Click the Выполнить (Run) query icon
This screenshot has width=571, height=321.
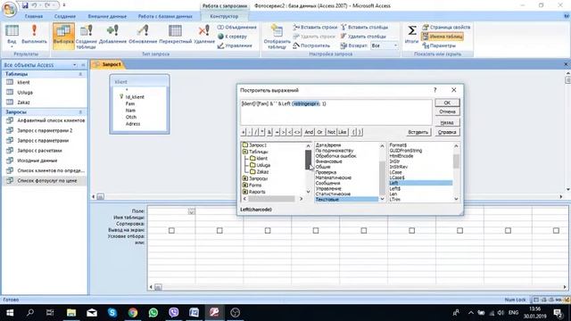34,35
